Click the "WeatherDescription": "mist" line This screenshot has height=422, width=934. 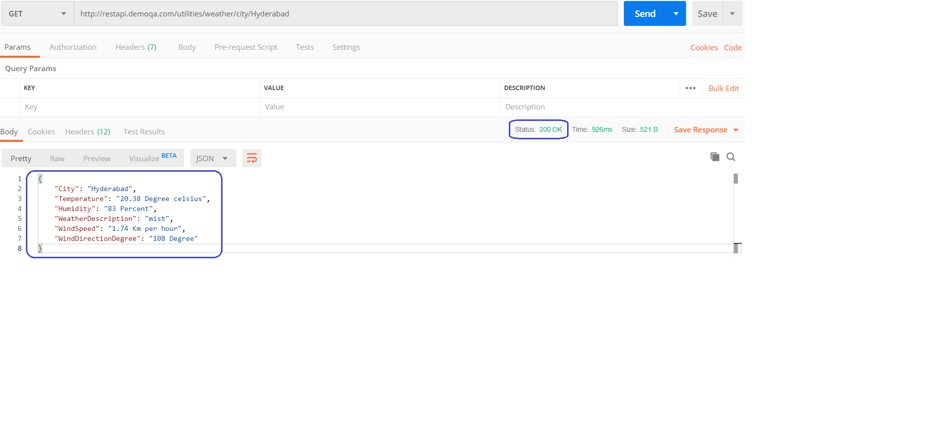click(114, 218)
